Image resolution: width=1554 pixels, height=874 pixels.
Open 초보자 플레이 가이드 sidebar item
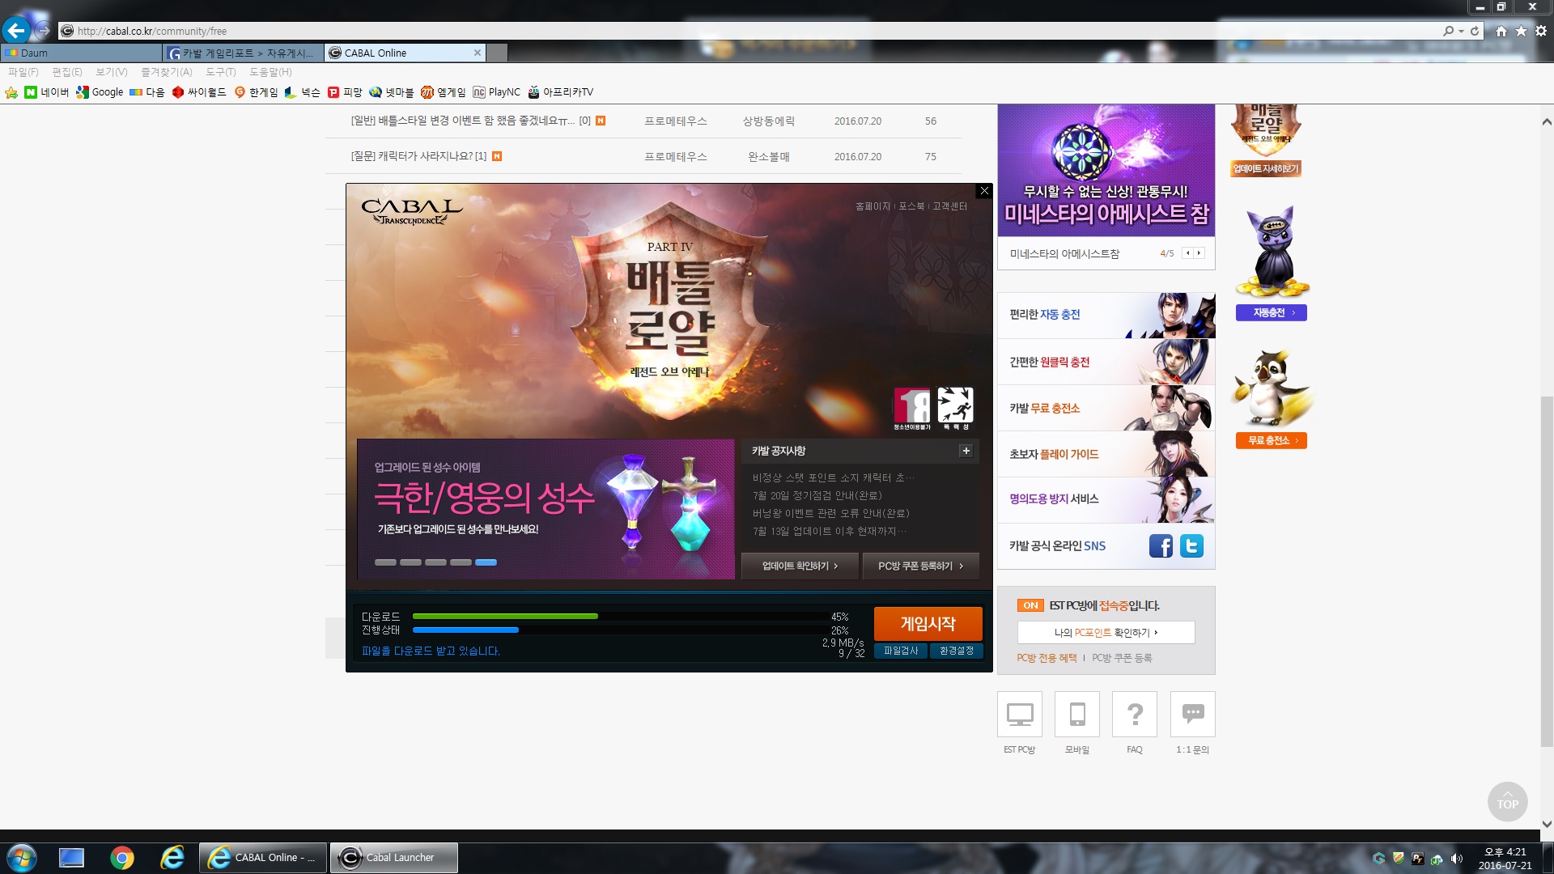[1106, 454]
